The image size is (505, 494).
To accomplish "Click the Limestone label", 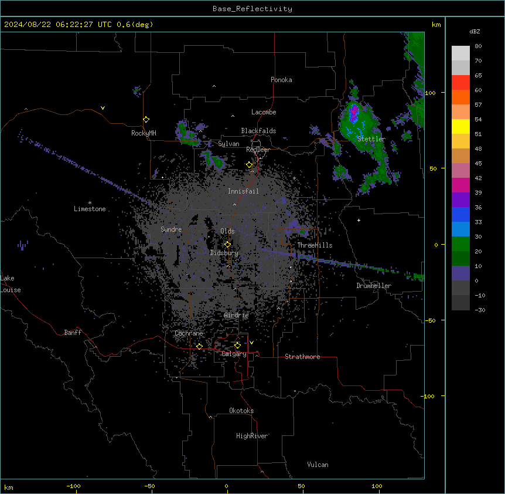I will [x=90, y=209].
